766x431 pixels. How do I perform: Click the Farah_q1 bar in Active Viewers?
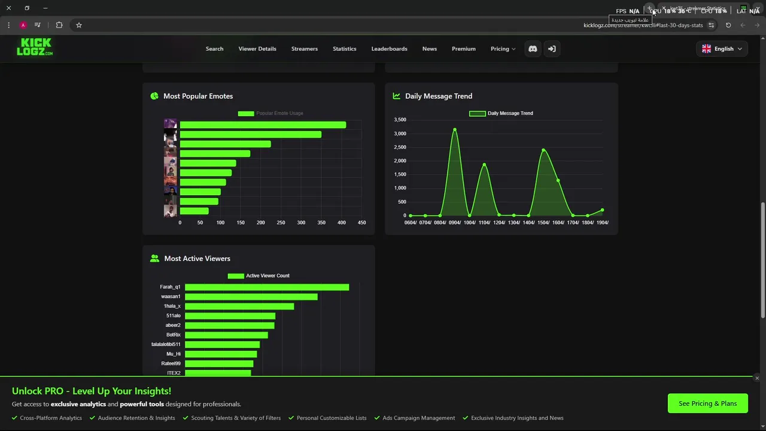267,287
